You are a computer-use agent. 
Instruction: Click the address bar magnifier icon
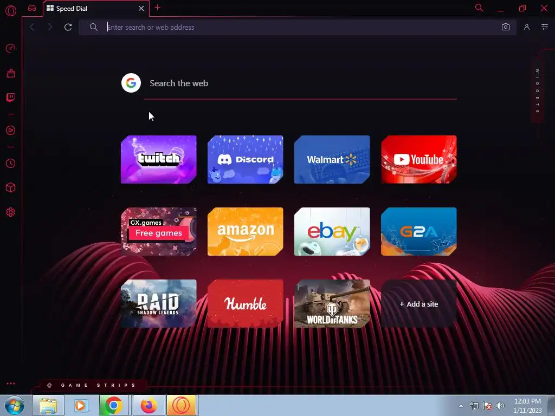93,27
